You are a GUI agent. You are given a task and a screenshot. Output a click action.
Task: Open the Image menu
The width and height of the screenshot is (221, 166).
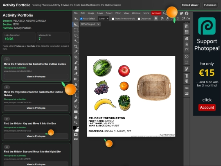[x=91, y=13]
